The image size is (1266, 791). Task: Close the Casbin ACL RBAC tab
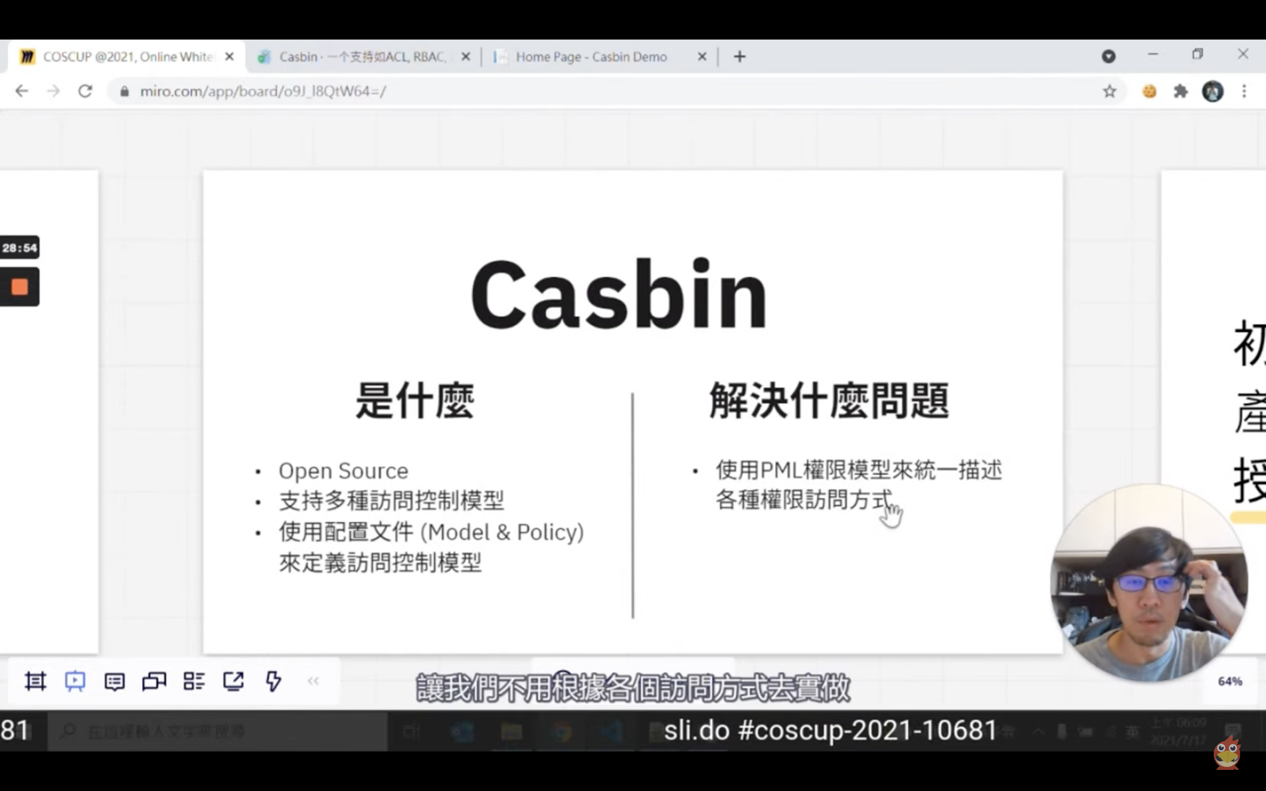coord(466,57)
